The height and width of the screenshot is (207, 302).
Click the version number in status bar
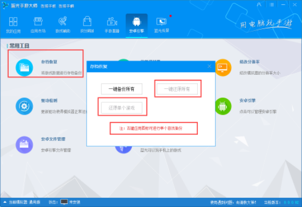pyautogui.click(x=291, y=203)
